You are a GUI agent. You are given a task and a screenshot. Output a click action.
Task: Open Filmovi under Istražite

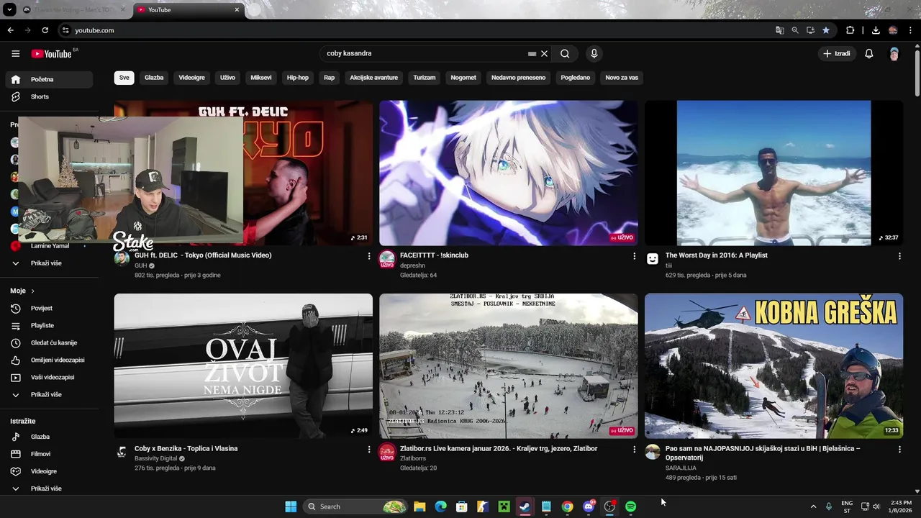(x=50, y=454)
